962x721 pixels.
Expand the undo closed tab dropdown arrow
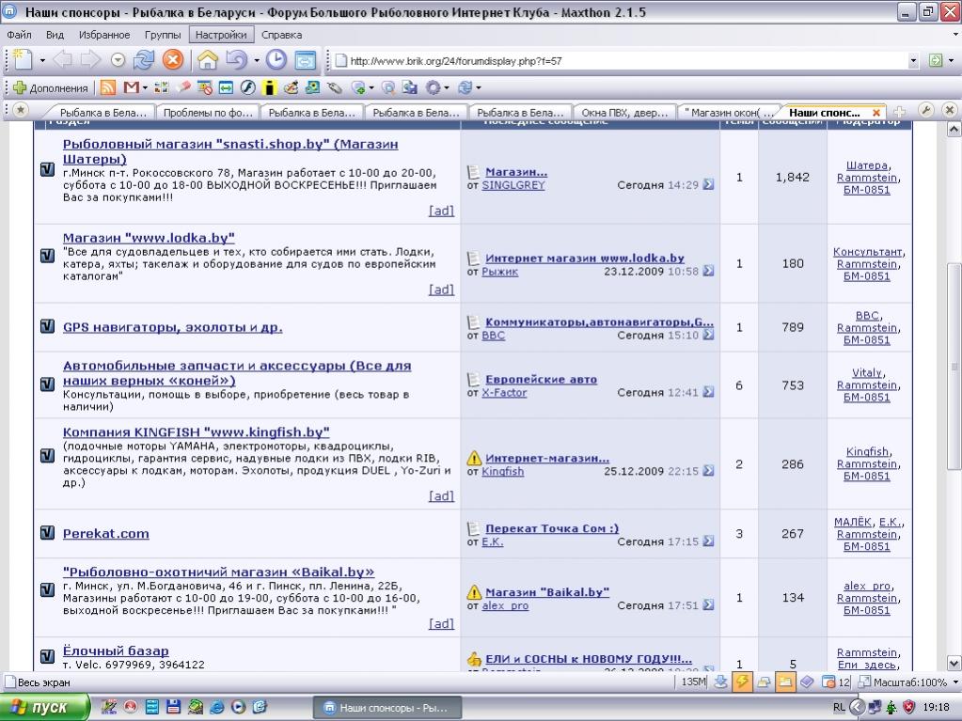tap(256, 61)
